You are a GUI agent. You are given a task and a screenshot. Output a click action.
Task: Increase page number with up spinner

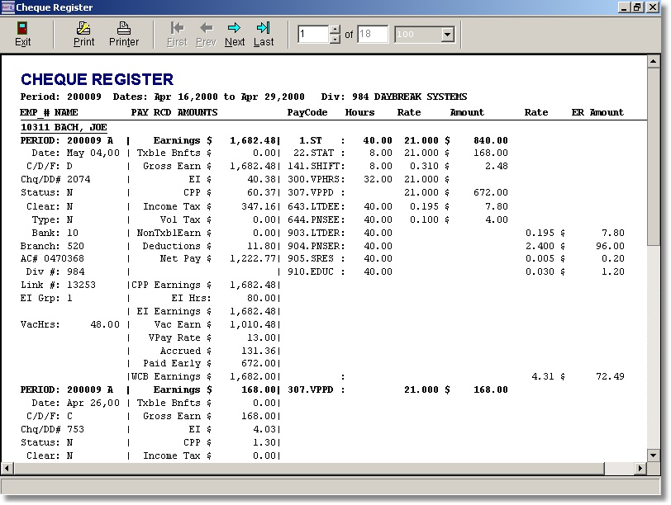point(335,31)
